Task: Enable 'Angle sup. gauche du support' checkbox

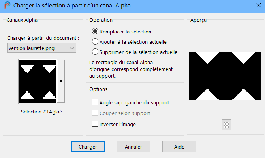Action: point(95,102)
